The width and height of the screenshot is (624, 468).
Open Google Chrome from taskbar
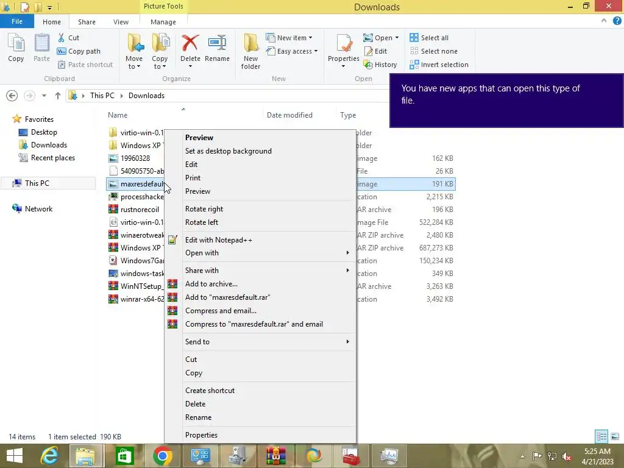pyautogui.click(x=163, y=456)
